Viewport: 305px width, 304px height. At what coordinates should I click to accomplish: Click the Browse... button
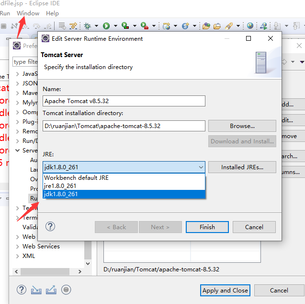click(242, 126)
